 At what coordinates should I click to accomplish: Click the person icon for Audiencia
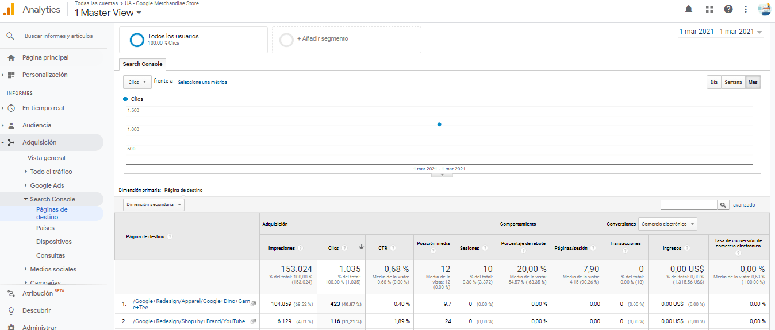pyautogui.click(x=11, y=125)
